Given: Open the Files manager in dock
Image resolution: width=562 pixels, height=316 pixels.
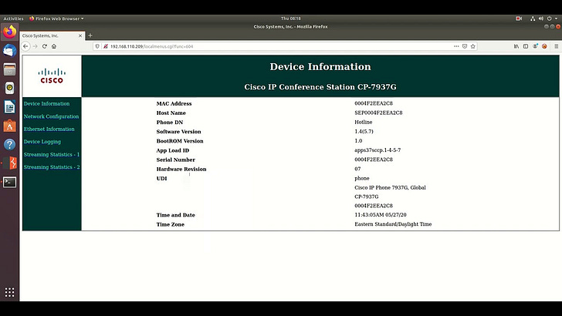Looking at the screenshot, I should coord(10,69).
